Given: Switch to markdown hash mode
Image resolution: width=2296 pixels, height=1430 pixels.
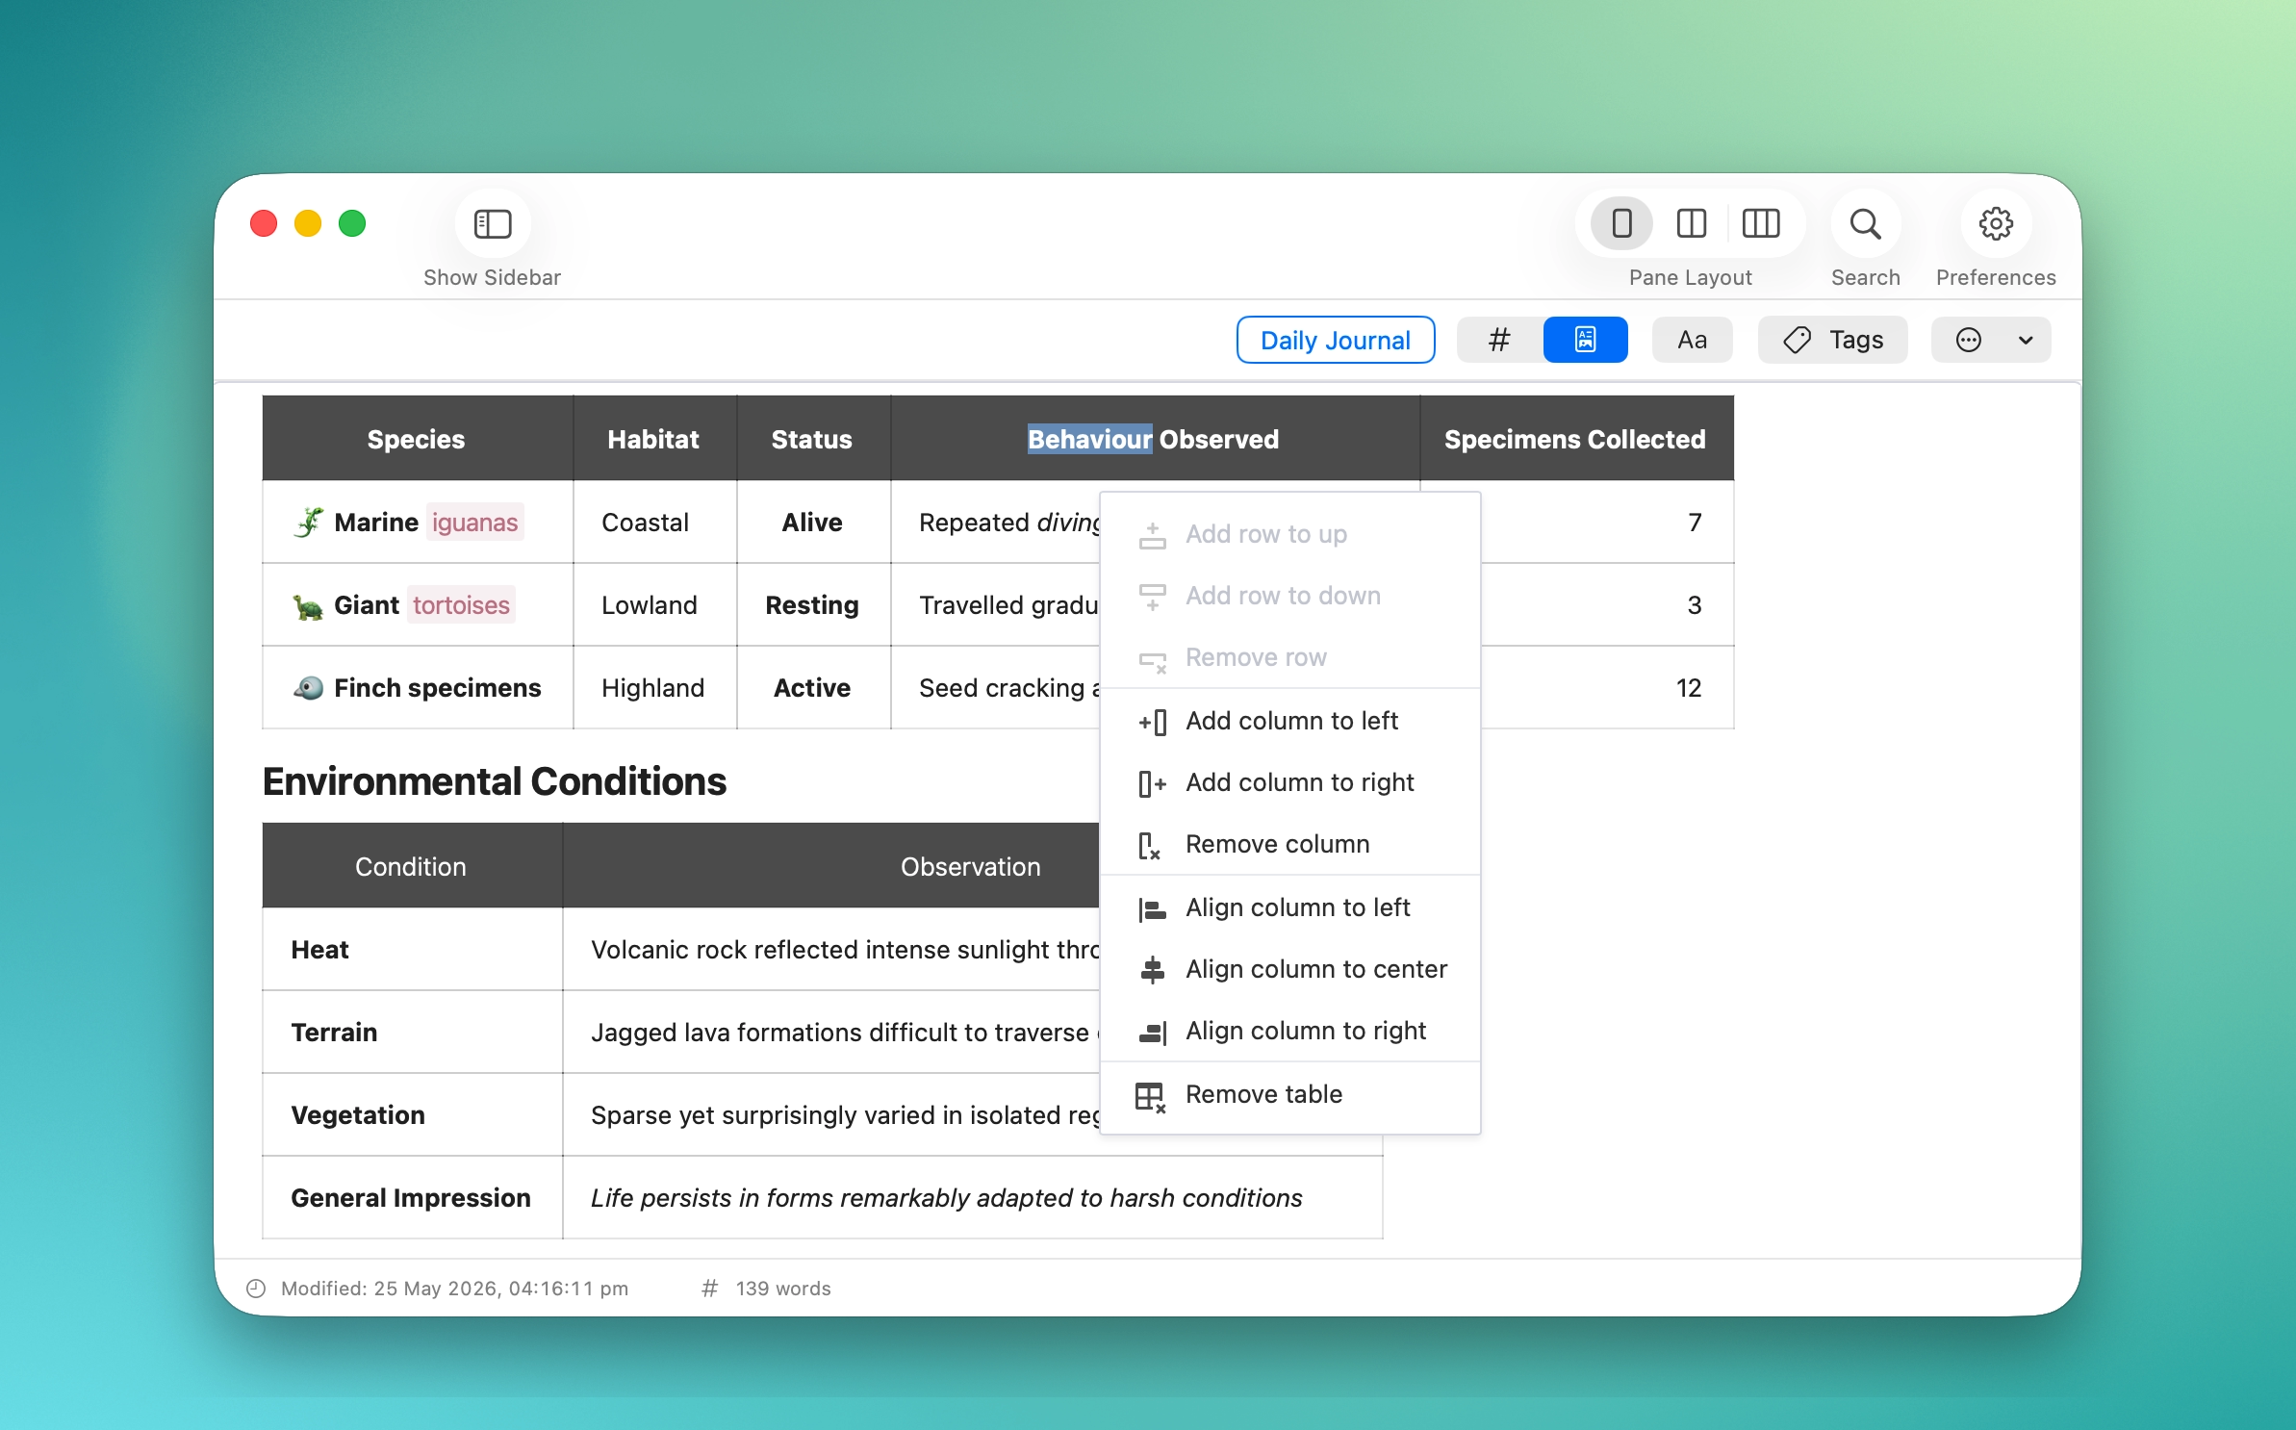Looking at the screenshot, I should [1499, 340].
